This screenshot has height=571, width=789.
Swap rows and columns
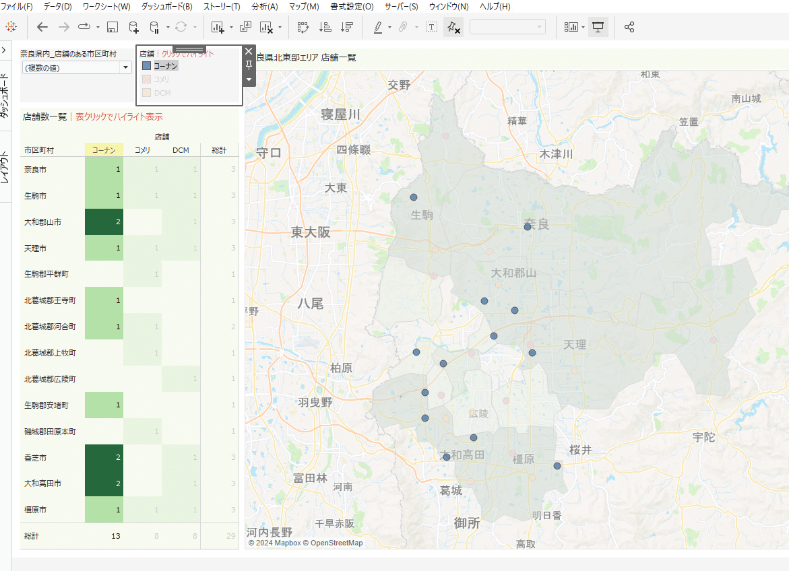pos(303,27)
